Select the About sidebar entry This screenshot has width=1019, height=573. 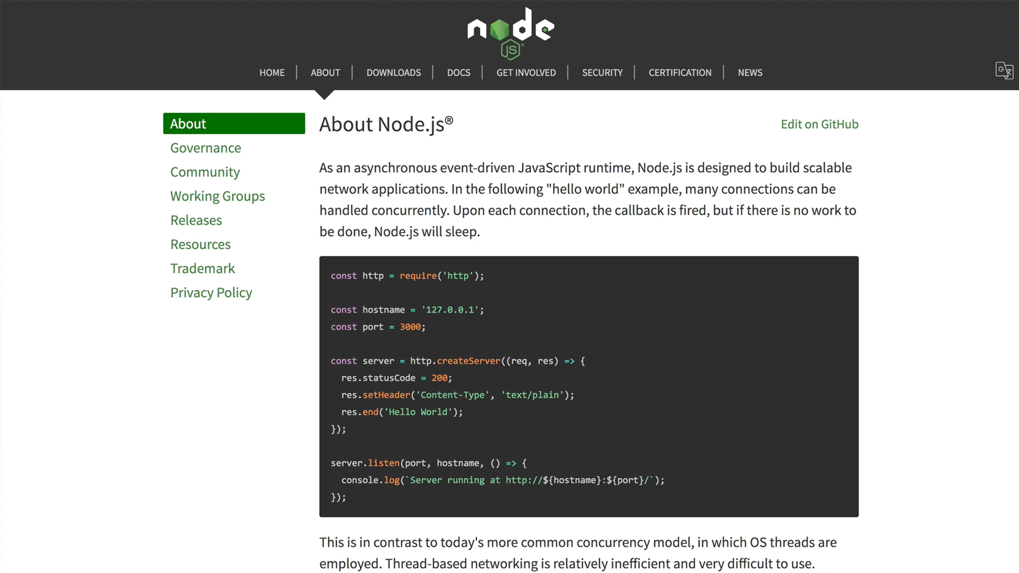click(x=234, y=124)
